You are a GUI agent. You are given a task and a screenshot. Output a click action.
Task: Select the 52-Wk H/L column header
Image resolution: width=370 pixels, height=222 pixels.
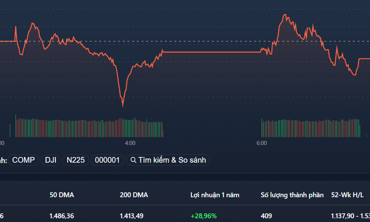[x=347, y=195]
